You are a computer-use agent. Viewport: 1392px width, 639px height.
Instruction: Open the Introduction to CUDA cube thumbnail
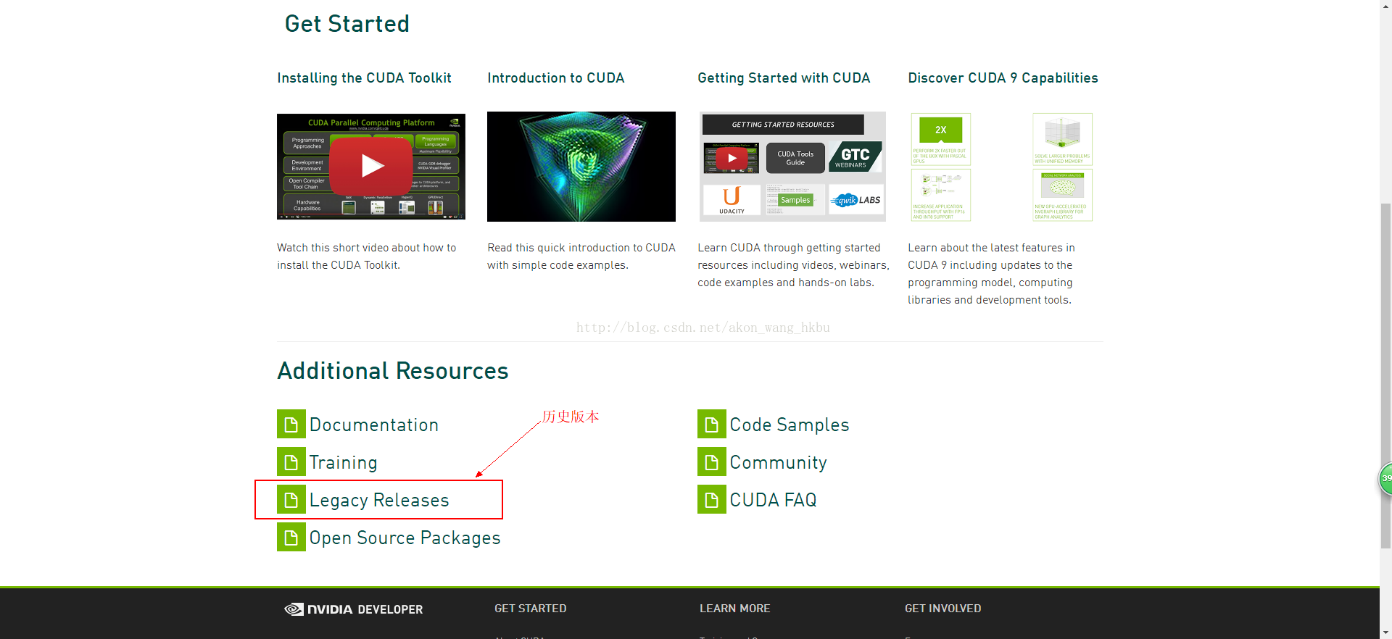pos(581,167)
